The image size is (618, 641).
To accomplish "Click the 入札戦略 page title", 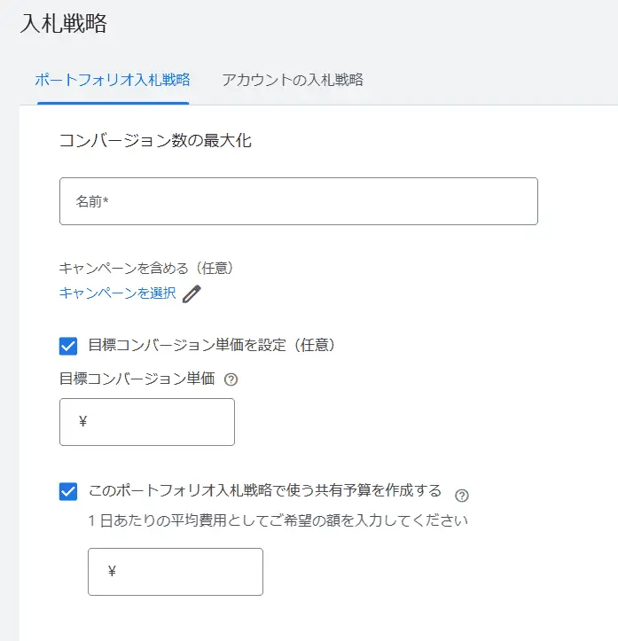I will [x=64, y=23].
